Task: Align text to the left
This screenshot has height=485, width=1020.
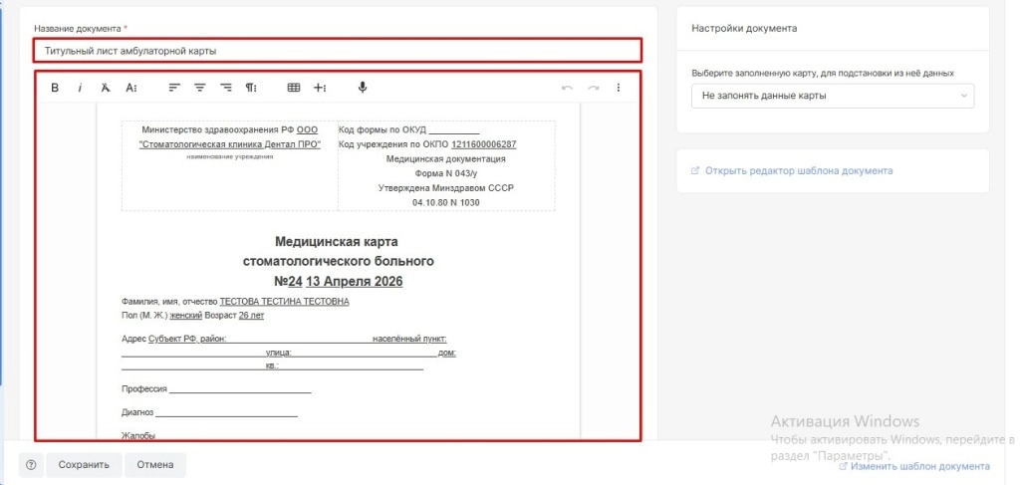Action: [174, 88]
